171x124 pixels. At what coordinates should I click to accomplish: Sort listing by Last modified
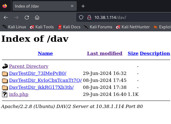click(x=105, y=53)
